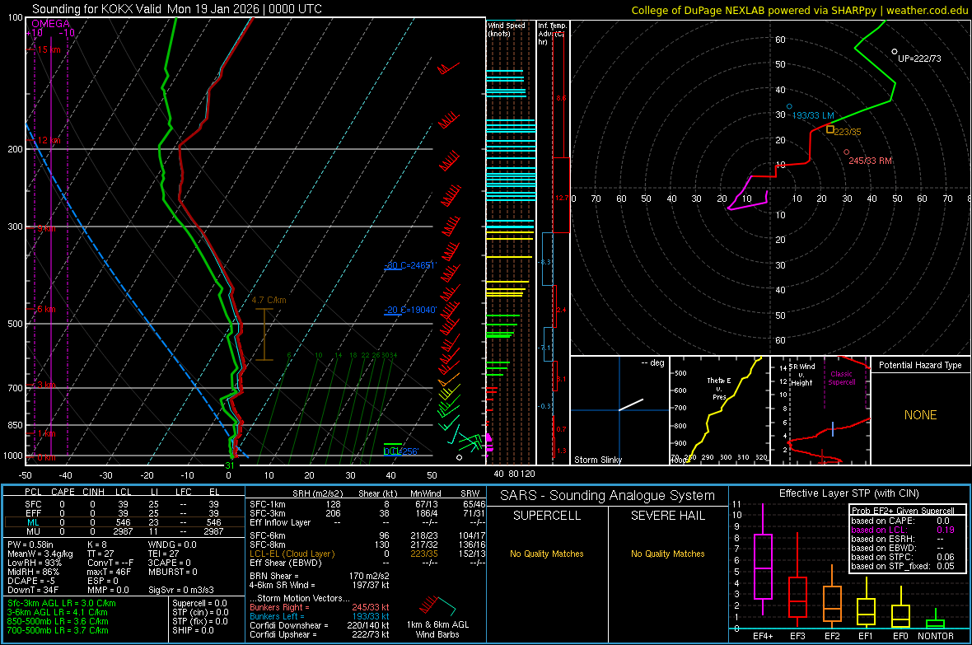Click the LCL=256' label near surface

coord(401,451)
